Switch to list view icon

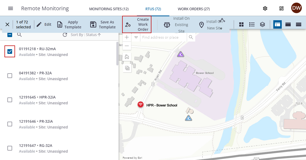[x=252, y=24]
